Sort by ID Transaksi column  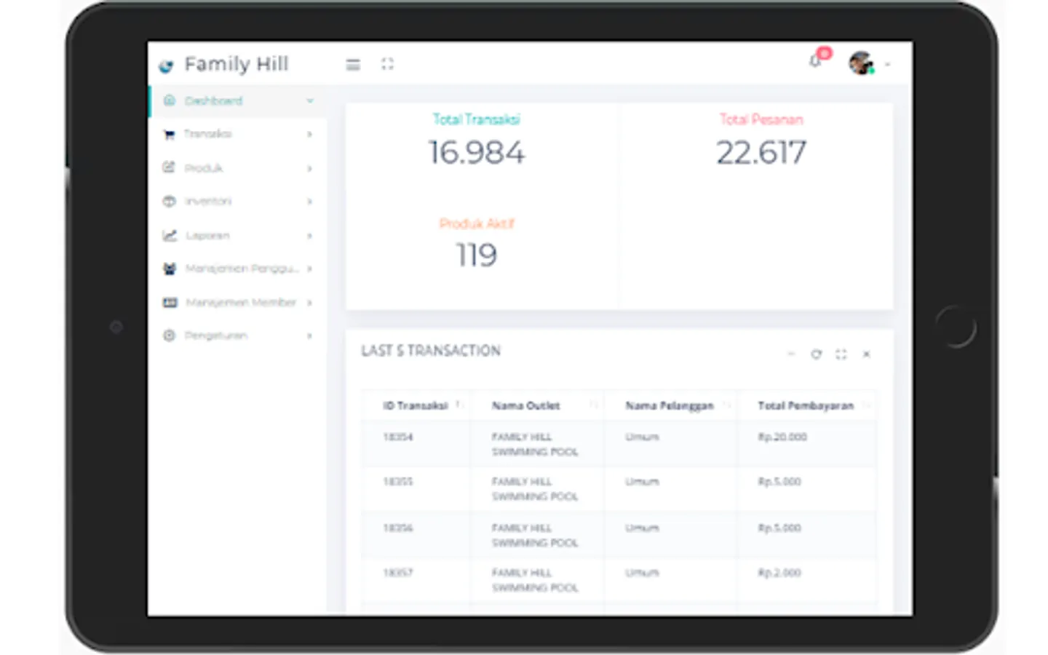(416, 405)
